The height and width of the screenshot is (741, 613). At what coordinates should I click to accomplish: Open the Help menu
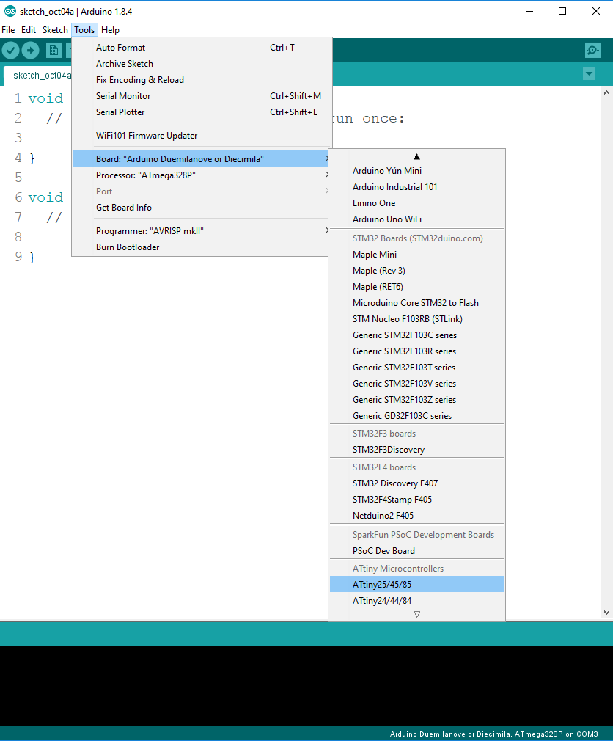tap(110, 30)
